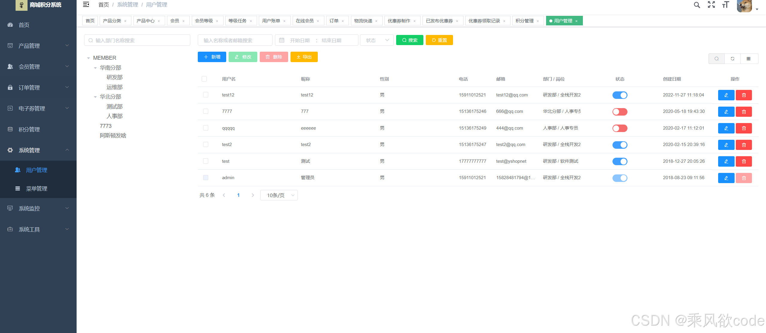
Task: Toggle fullscreen mode icon
Action: [711, 5]
